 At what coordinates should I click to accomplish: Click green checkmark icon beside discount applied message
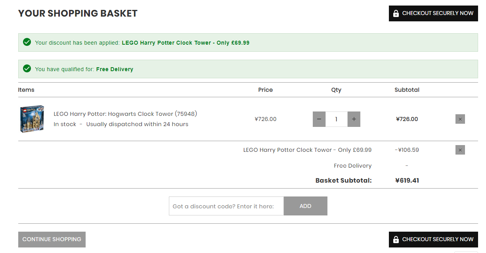click(27, 42)
